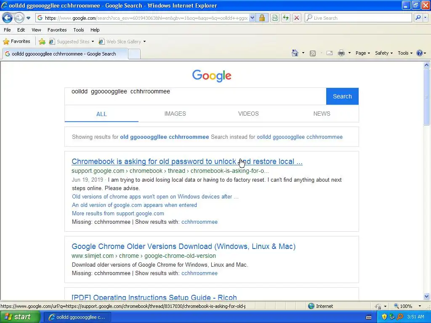
Task: Open the Help menu
Action: (x=95, y=30)
